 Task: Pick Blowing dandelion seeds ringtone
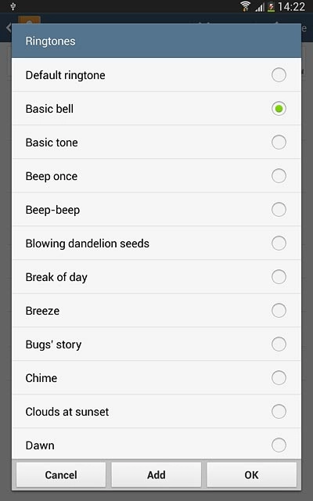[x=156, y=243]
